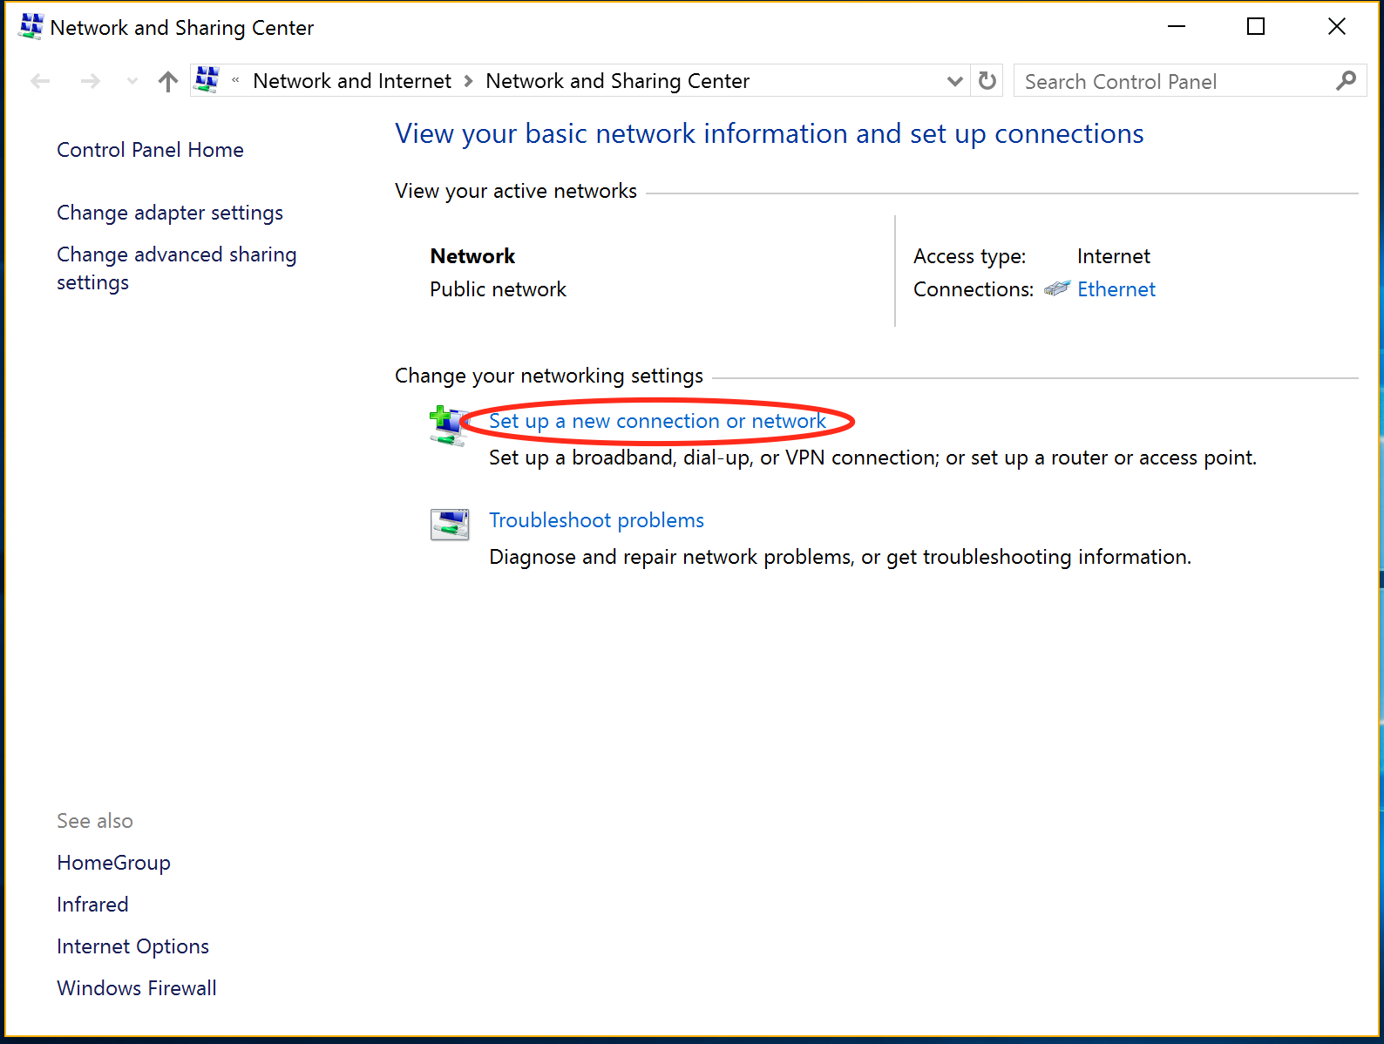The image size is (1384, 1044).
Task: Click the bold 'Network' name
Action: 472,256
